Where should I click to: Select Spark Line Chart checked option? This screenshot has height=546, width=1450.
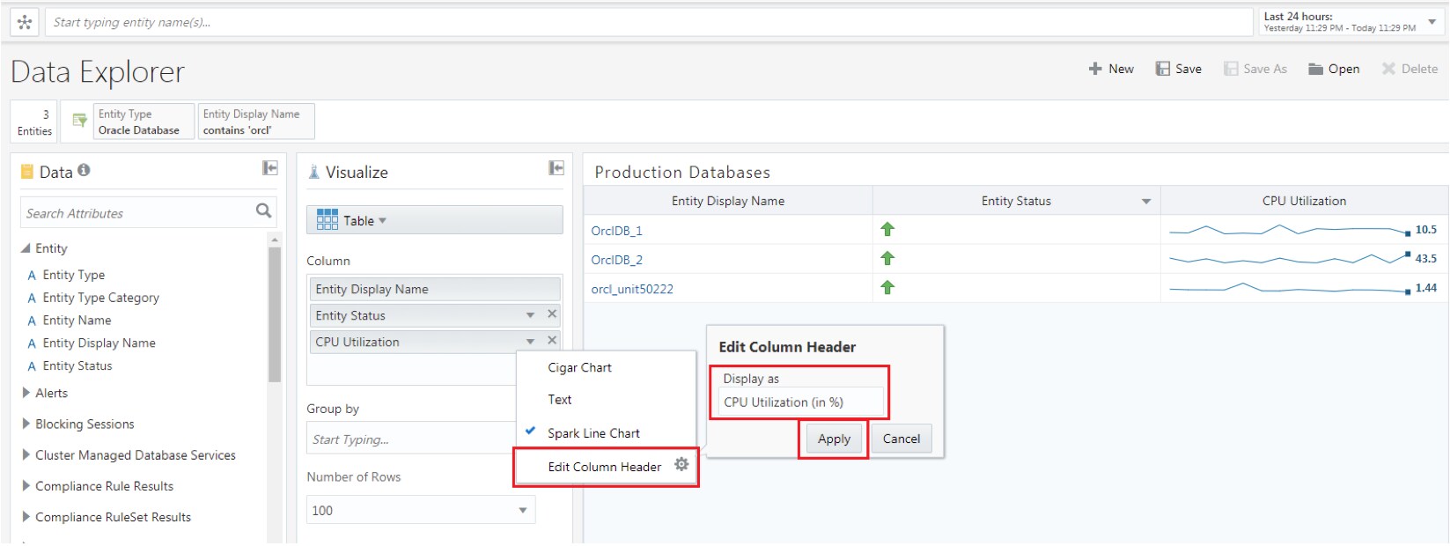(593, 433)
